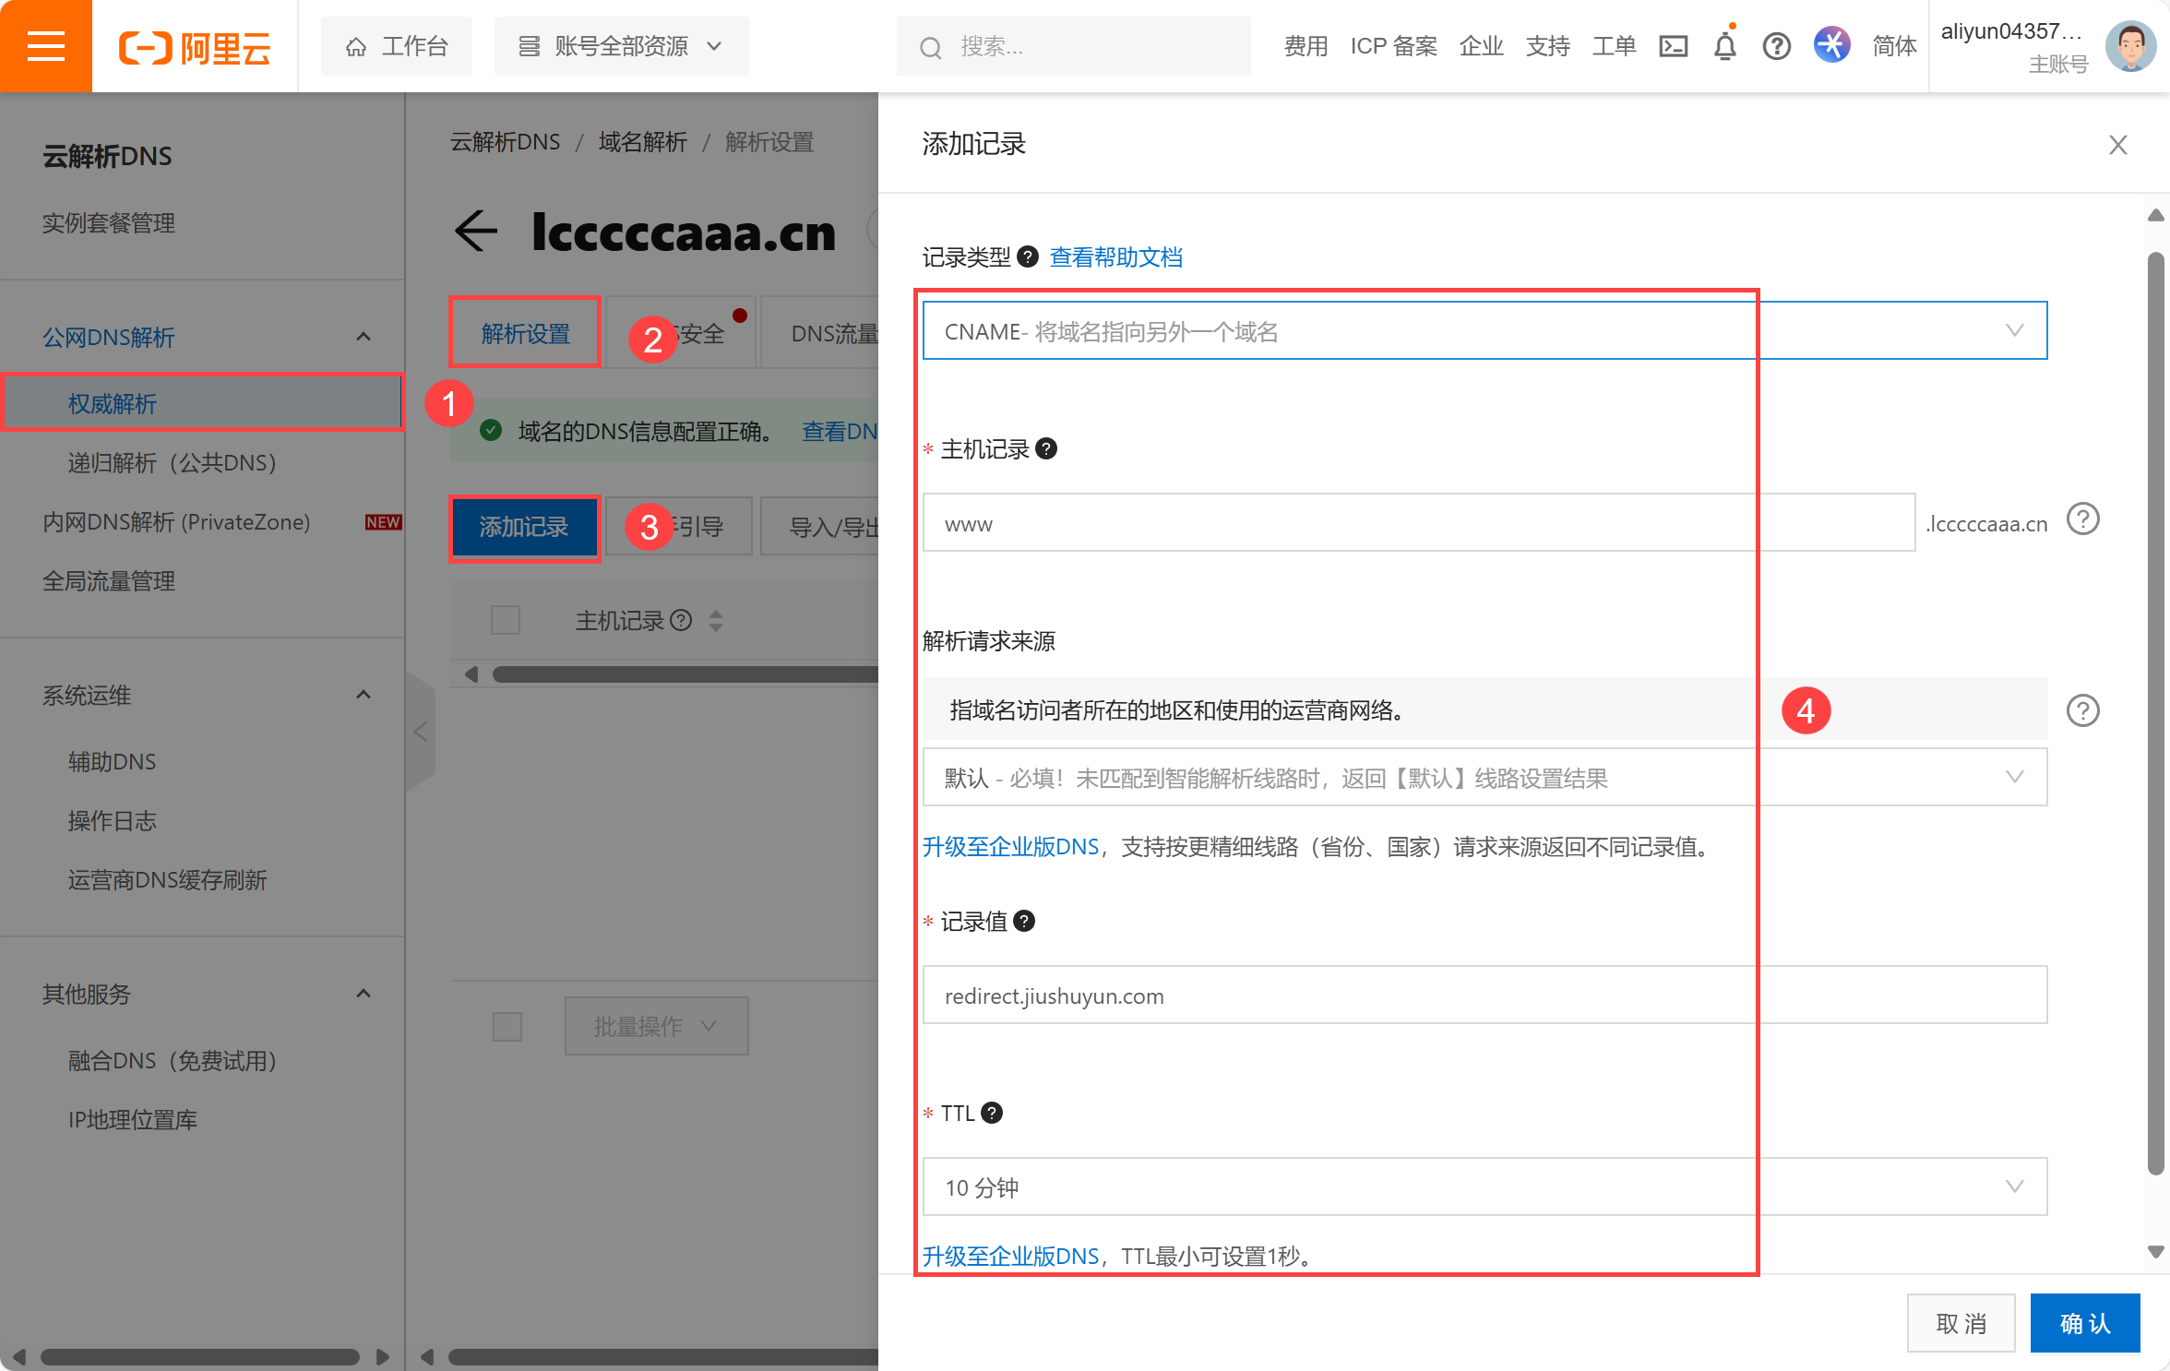Image resolution: width=2170 pixels, height=1371 pixels.
Task: Click the back arrow beside lcccccaaa.cn
Action: click(x=476, y=231)
